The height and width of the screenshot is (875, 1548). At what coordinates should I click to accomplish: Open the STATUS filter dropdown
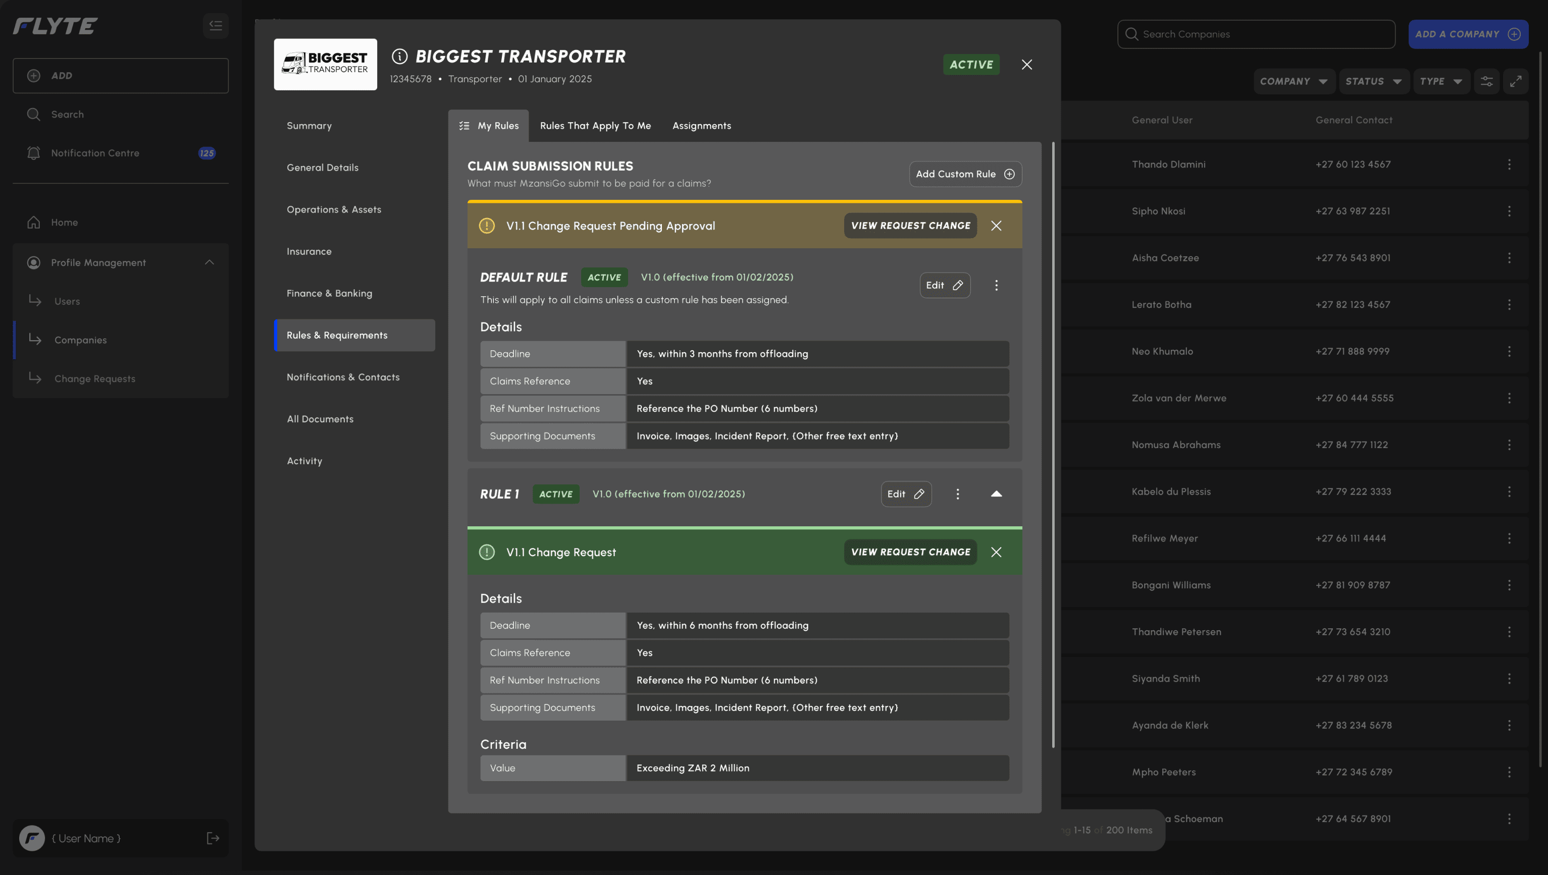pos(1373,81)
